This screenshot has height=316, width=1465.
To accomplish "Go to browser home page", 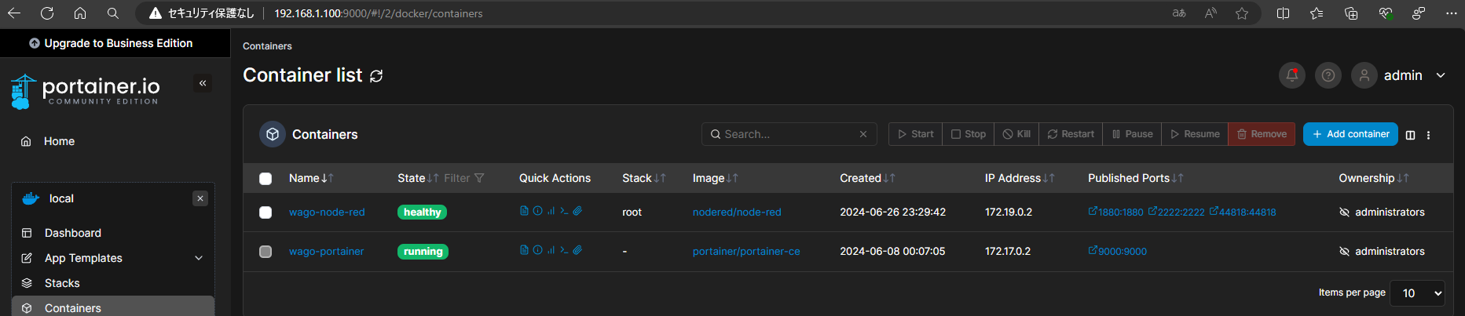I will pos(80,13).
